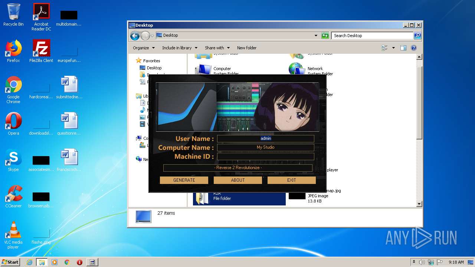
Task: Click the Explorer Back navigation button
Action: coord(135,36)
